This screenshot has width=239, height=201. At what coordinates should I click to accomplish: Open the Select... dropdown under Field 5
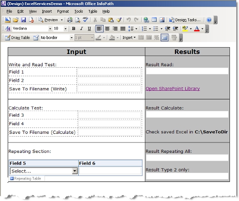[75, 171]
